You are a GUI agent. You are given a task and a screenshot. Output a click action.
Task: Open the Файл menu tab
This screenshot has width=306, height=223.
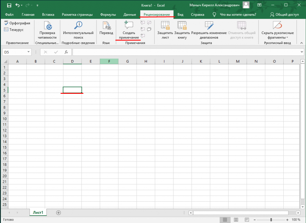coord(9,15)
